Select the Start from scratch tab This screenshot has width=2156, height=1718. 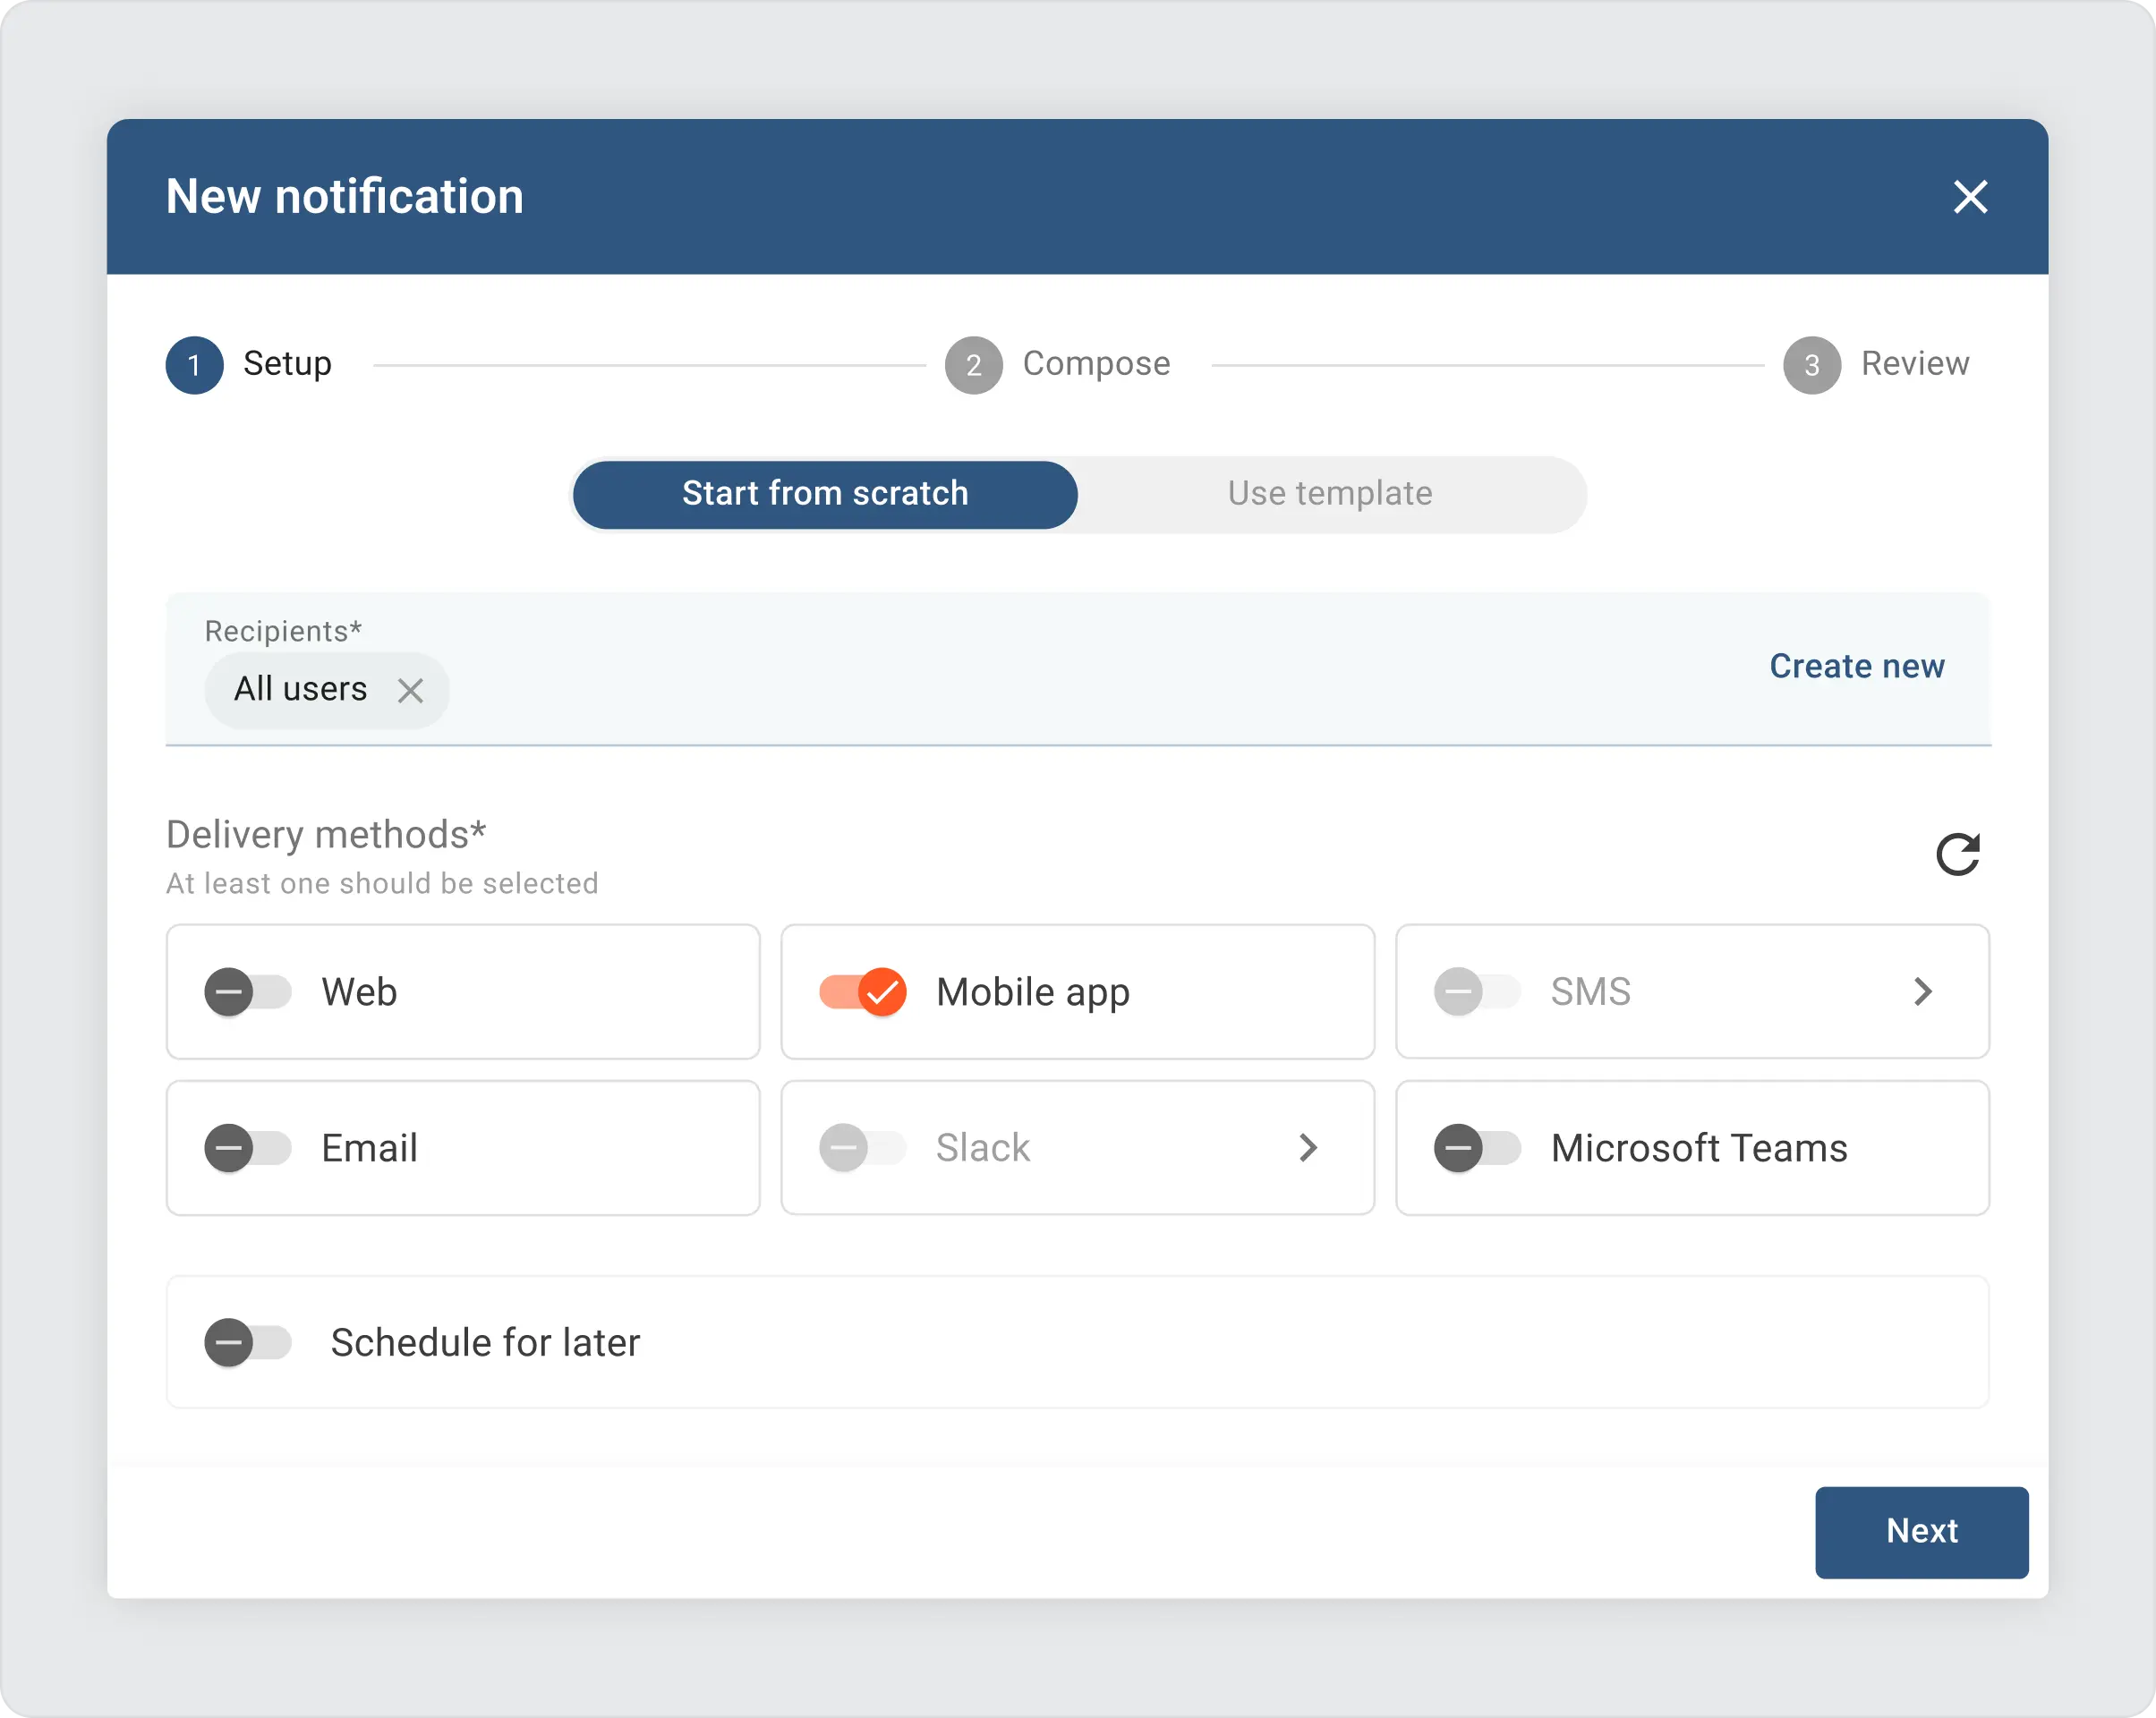[824, 493]
